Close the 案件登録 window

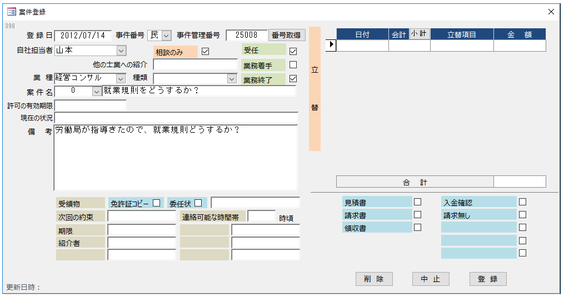click(551, 12)
